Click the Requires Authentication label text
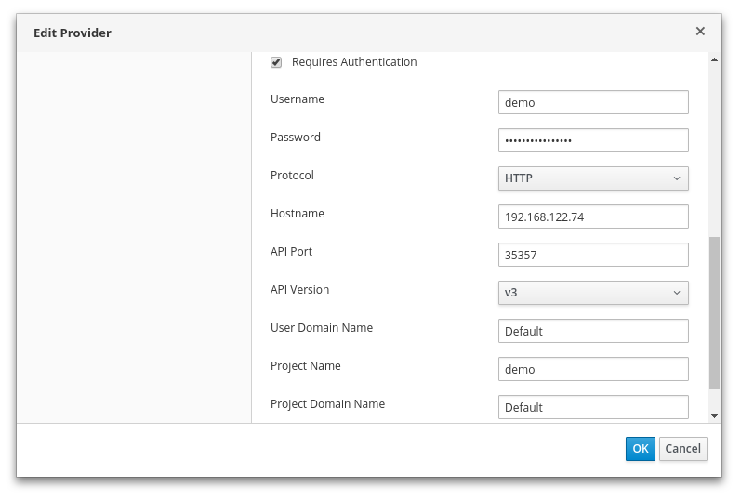This screenshot has height=500, width=741. pyautogui.click(x=354, y=62)
